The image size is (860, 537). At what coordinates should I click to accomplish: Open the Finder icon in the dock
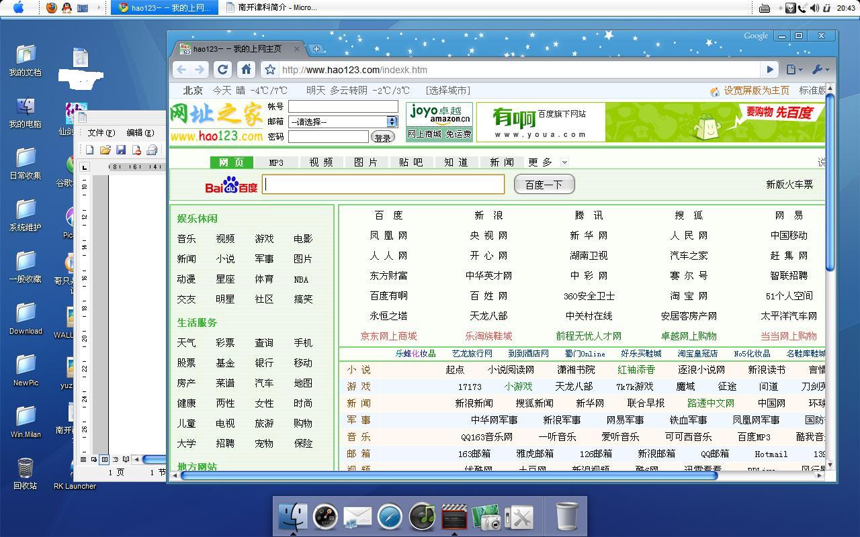click(x=293, y=516)
